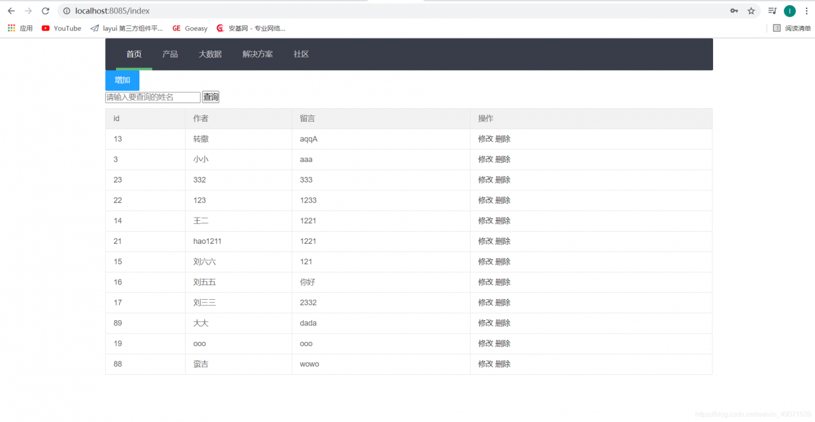This screenshot has width=815, height=422.
Task: Click 修改 in the 刘五五 row
Action: [486, 282]
